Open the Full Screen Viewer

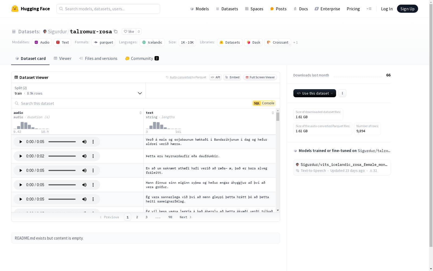[260, 77]
